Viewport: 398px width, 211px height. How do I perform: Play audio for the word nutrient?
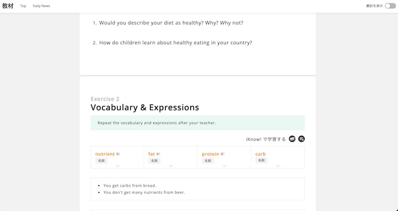(x=118, y=154)
